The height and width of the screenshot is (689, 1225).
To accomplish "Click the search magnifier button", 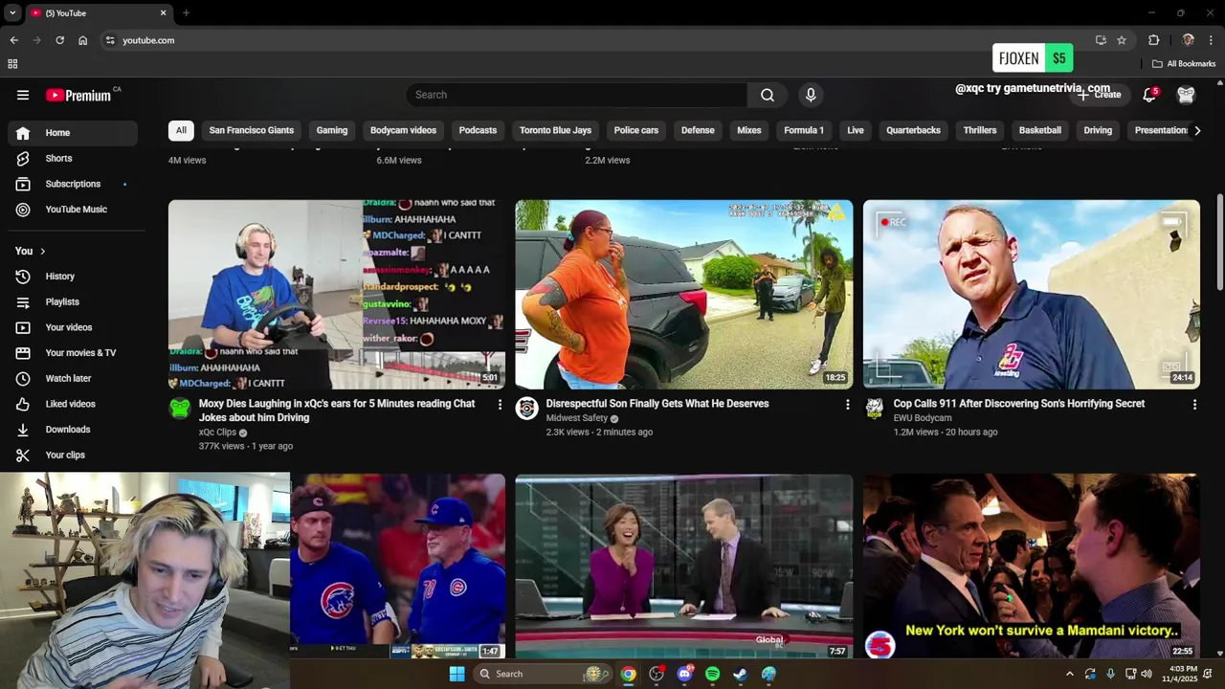I will click(768, 95).
